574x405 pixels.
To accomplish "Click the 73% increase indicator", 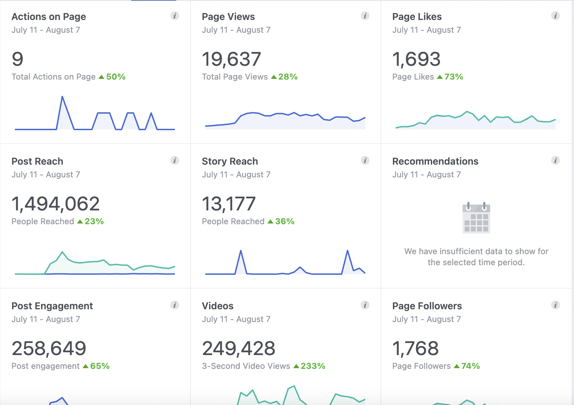I will click(x=450, y=77).
